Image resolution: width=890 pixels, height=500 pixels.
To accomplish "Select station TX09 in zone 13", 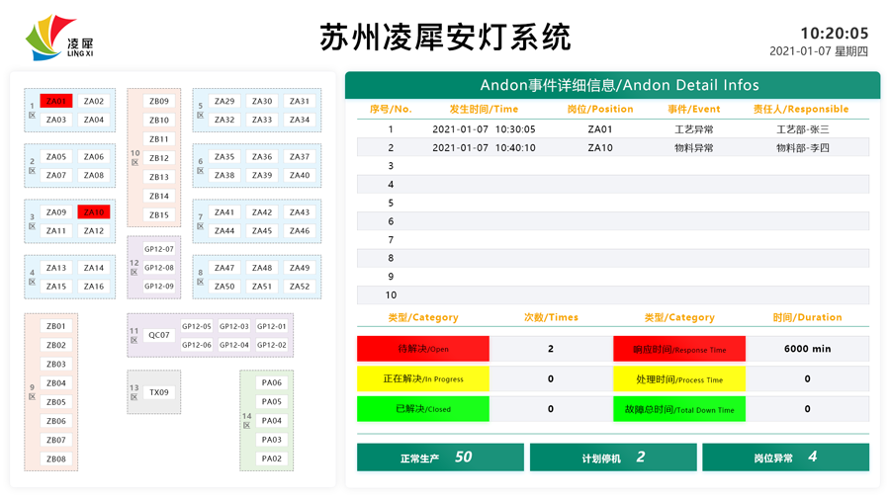I will click(x=159, y=392).
